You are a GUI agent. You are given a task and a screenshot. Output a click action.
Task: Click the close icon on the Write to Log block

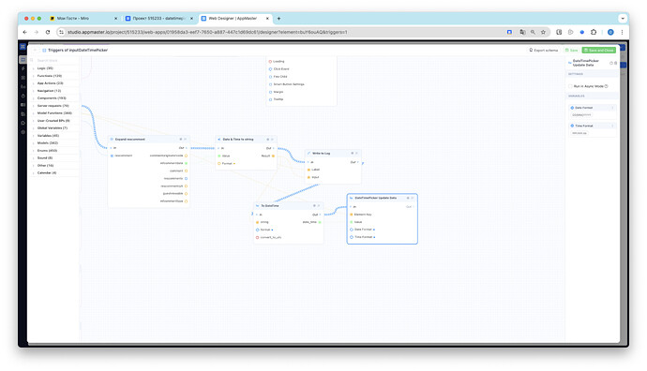pos(357,153)
